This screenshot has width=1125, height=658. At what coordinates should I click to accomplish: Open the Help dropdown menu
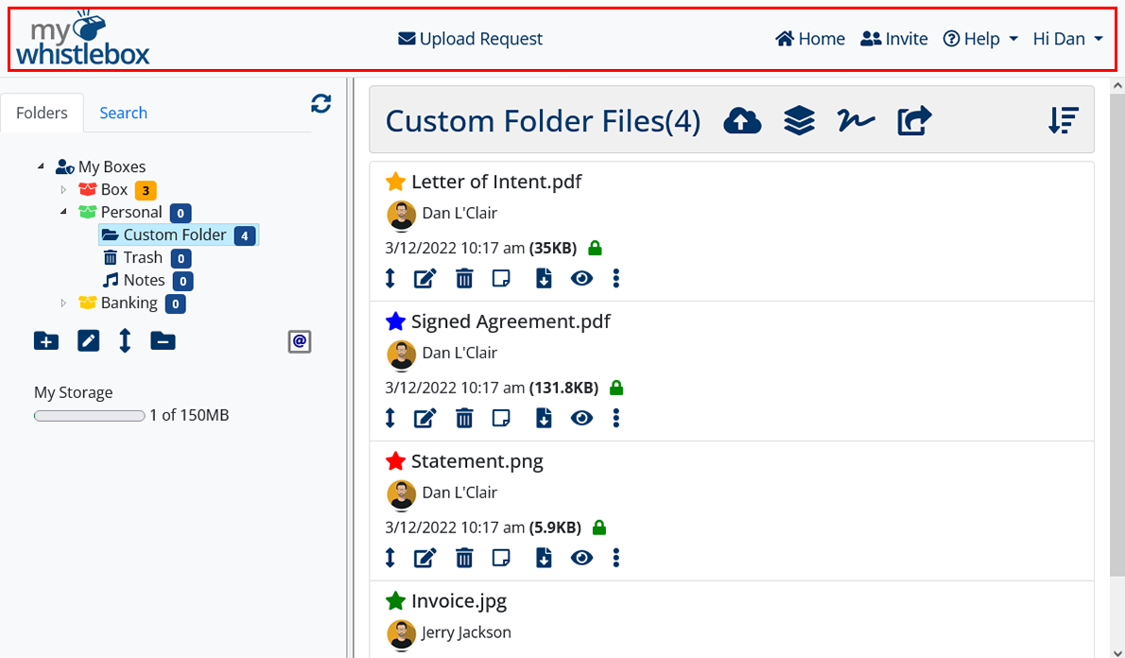980,39
